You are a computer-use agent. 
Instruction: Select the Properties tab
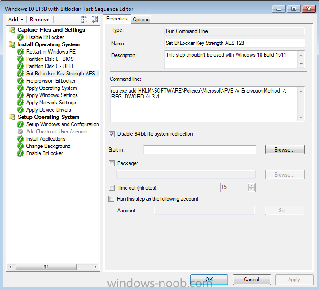coord(117,19)
